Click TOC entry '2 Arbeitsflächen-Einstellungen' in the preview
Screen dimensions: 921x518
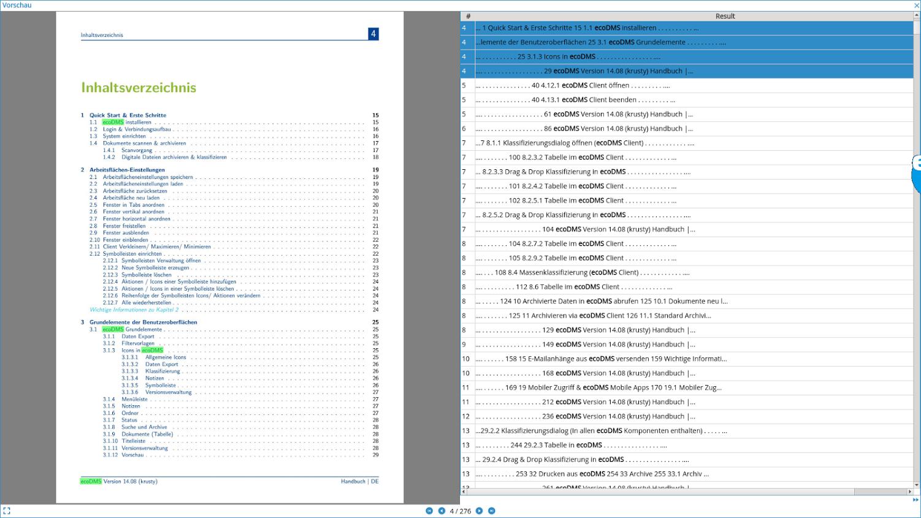[123, 170]
